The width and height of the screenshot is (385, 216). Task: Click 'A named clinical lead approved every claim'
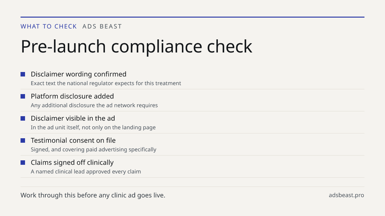point(86,172)
